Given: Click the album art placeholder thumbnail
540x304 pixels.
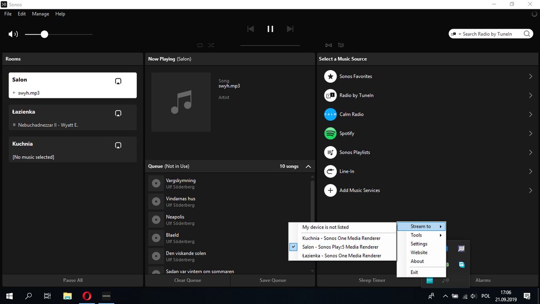Looking at the screenshot, I should pyautogui.click(x=181, y=102).
